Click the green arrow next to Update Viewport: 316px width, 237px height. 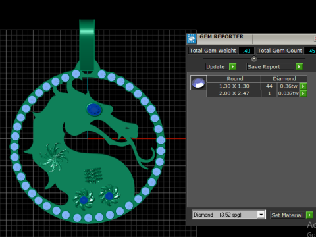coord(232,66)
